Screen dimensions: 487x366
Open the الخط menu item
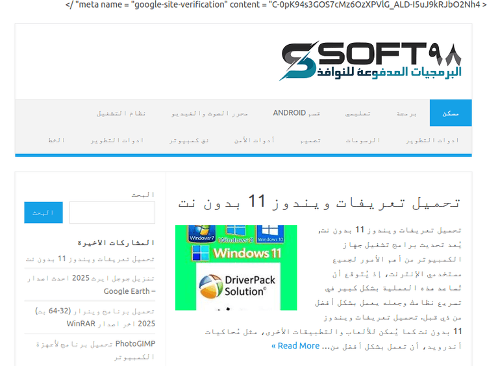click(56, 140)
